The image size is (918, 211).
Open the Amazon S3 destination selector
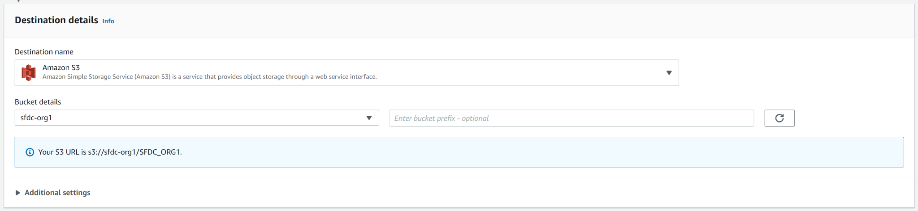[346, 72]
